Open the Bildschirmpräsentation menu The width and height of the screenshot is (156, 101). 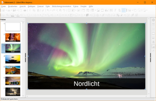tap(62, 6)
